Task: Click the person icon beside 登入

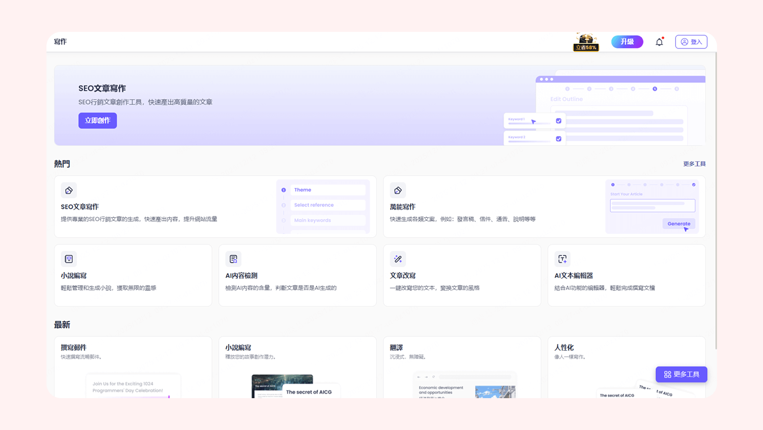Action: coord(685,41)
